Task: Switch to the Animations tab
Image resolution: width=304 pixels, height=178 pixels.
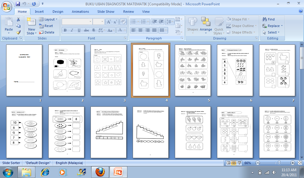Action: pos(80,12)
